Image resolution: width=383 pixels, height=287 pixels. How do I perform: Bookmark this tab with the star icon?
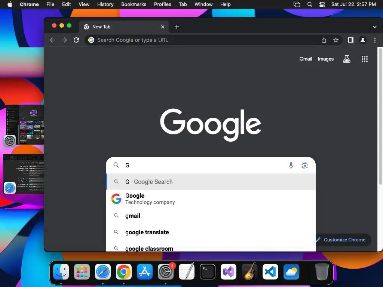point(336,40)
